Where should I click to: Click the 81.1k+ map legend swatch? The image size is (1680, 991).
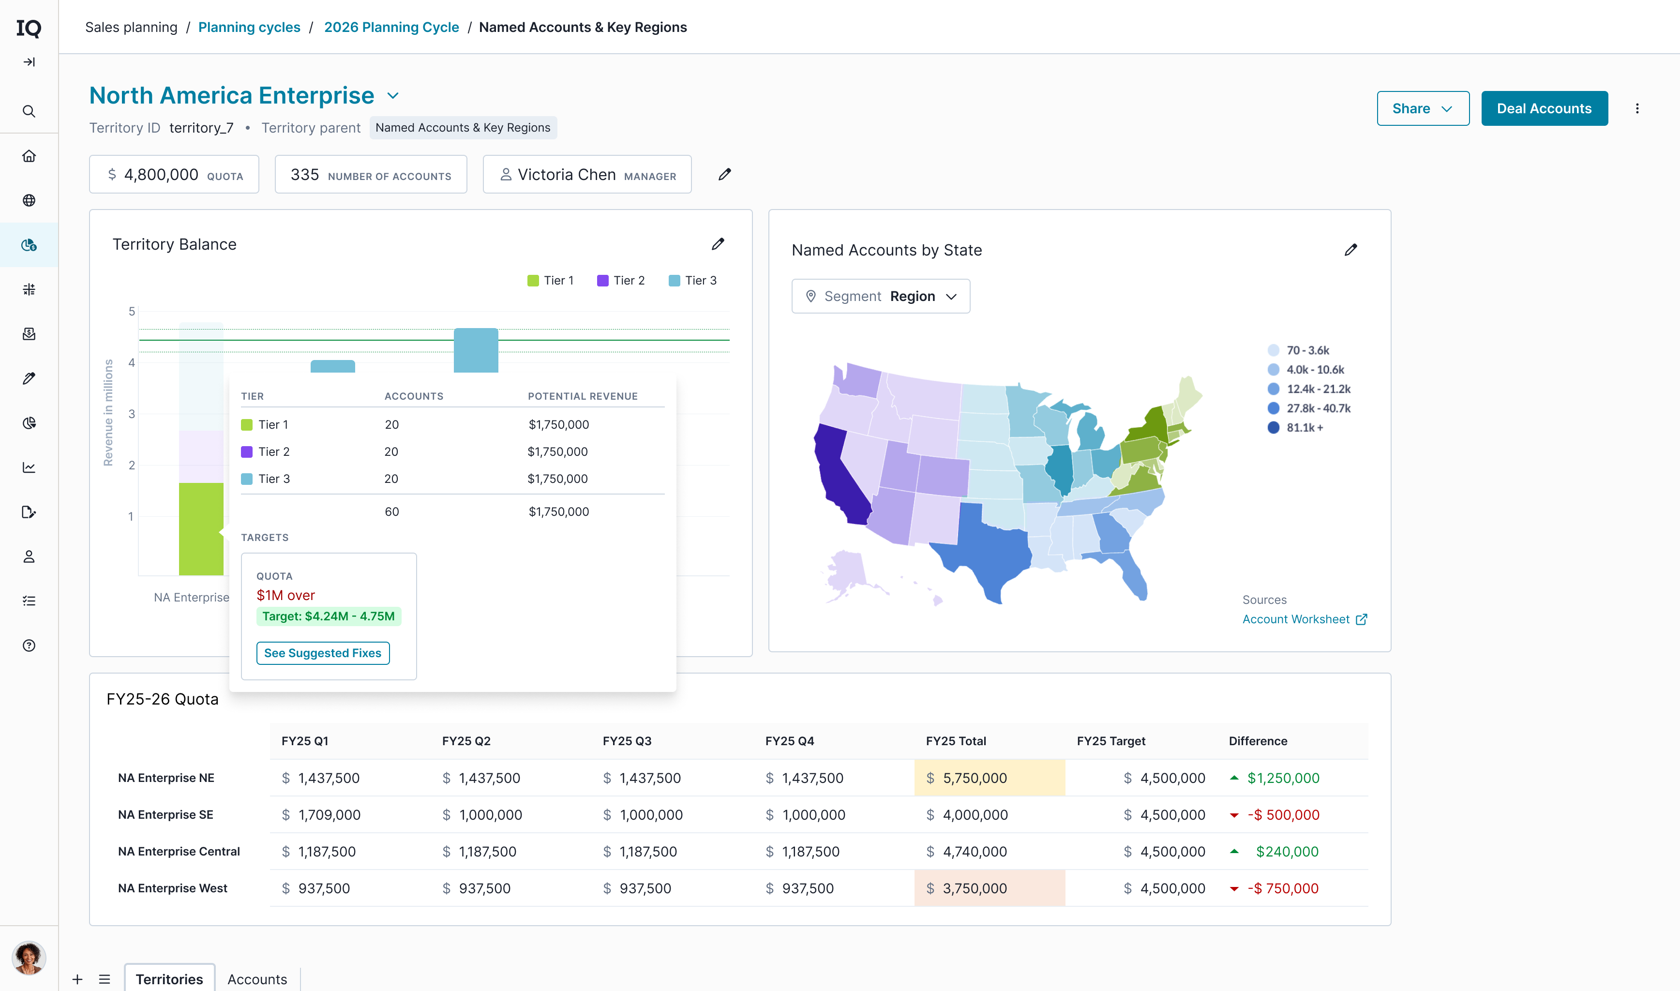(1274, 427)
